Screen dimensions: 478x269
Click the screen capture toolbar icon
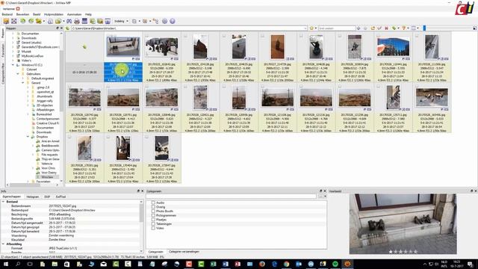(84, 21)
